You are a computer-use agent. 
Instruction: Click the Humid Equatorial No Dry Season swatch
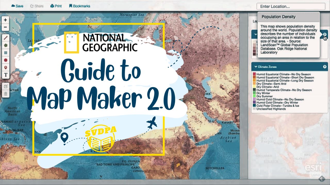click(x=254, y=74)
